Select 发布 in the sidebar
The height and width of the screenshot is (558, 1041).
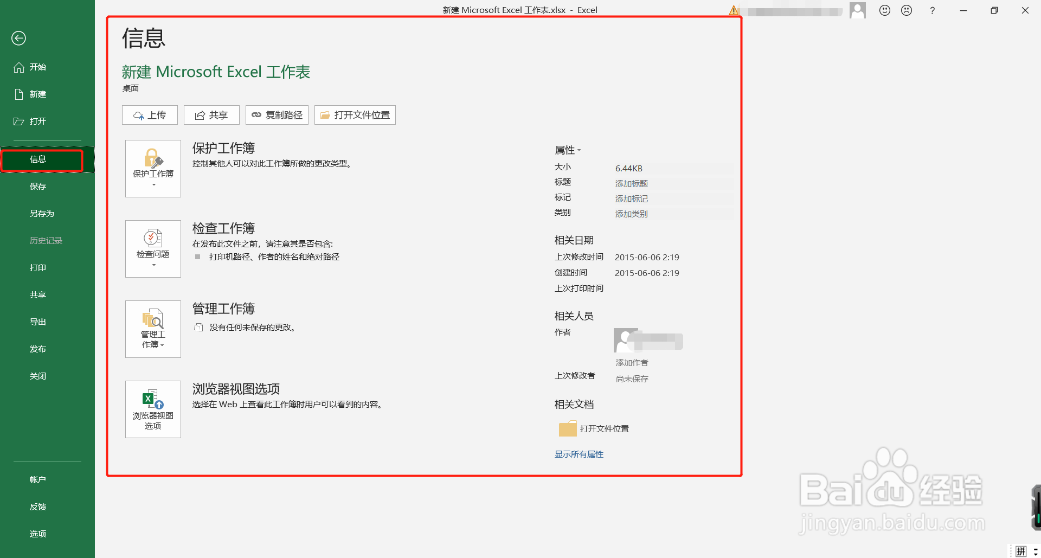47,349
